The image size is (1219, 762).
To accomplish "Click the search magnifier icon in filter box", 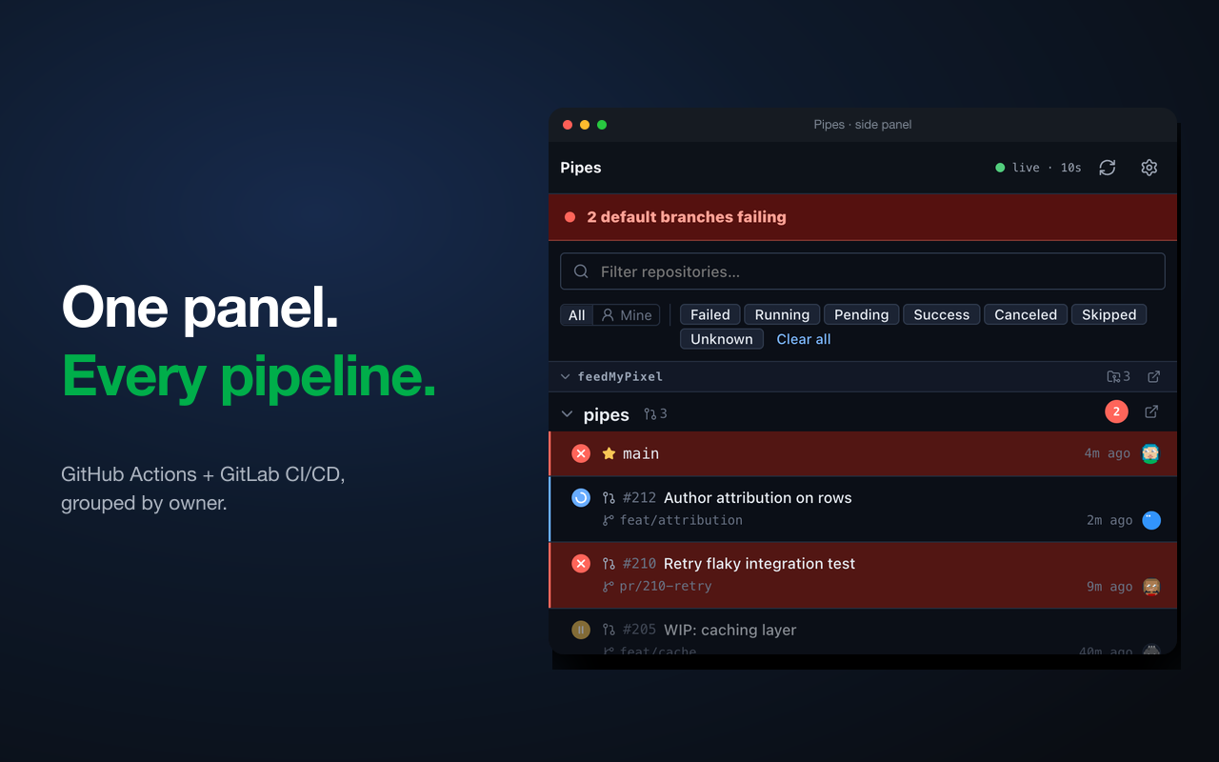I will [581, 271].
